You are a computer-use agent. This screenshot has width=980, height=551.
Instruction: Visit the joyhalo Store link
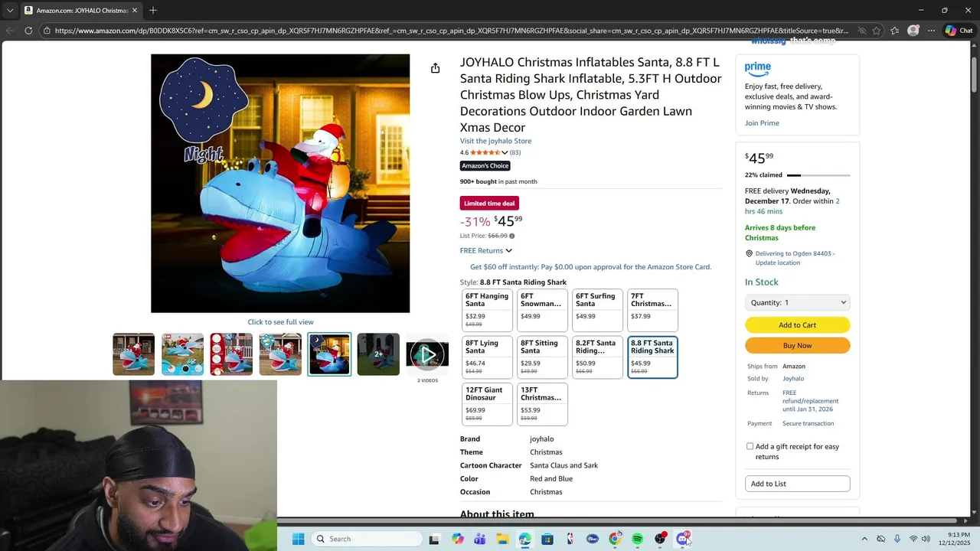(495, 141)
